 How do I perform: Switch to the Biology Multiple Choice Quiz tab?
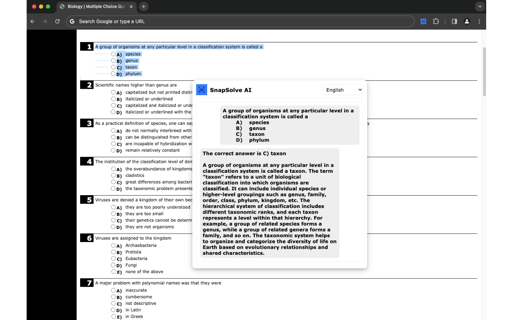pos(96,6)
